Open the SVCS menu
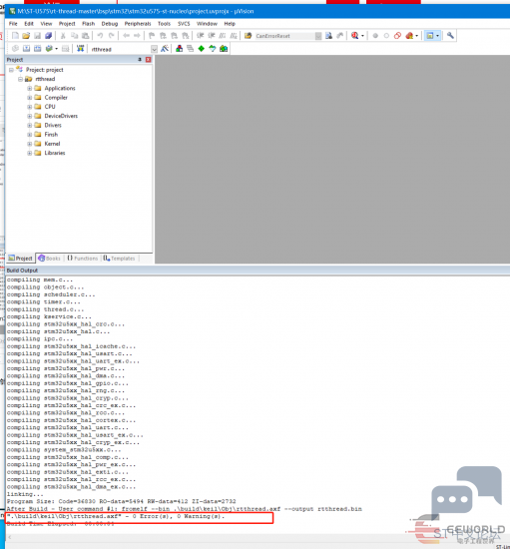The width and height of the screenshot is (510, 549). pyautogui.click(x=184, y=24)
